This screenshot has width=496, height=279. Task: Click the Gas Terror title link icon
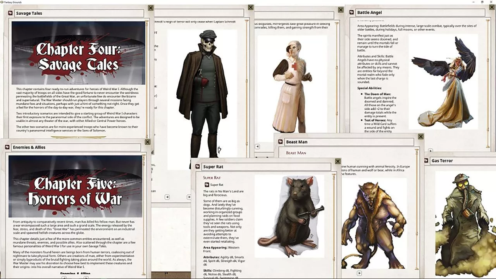click(x=426, y=160)
